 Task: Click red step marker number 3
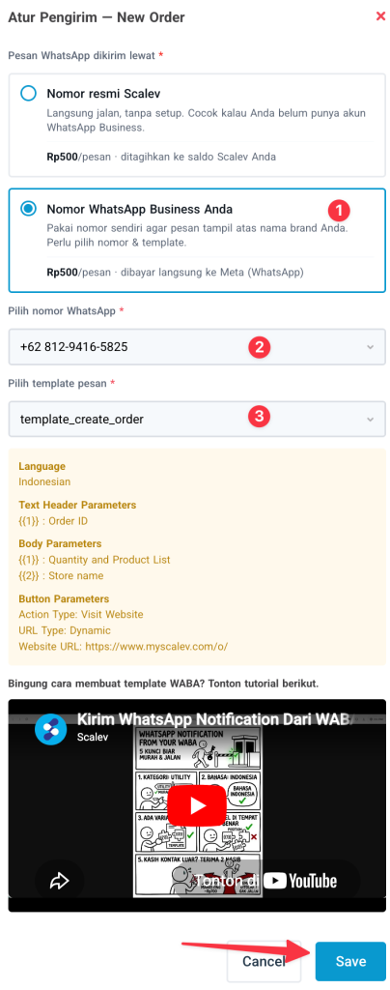tap(259, 416)
